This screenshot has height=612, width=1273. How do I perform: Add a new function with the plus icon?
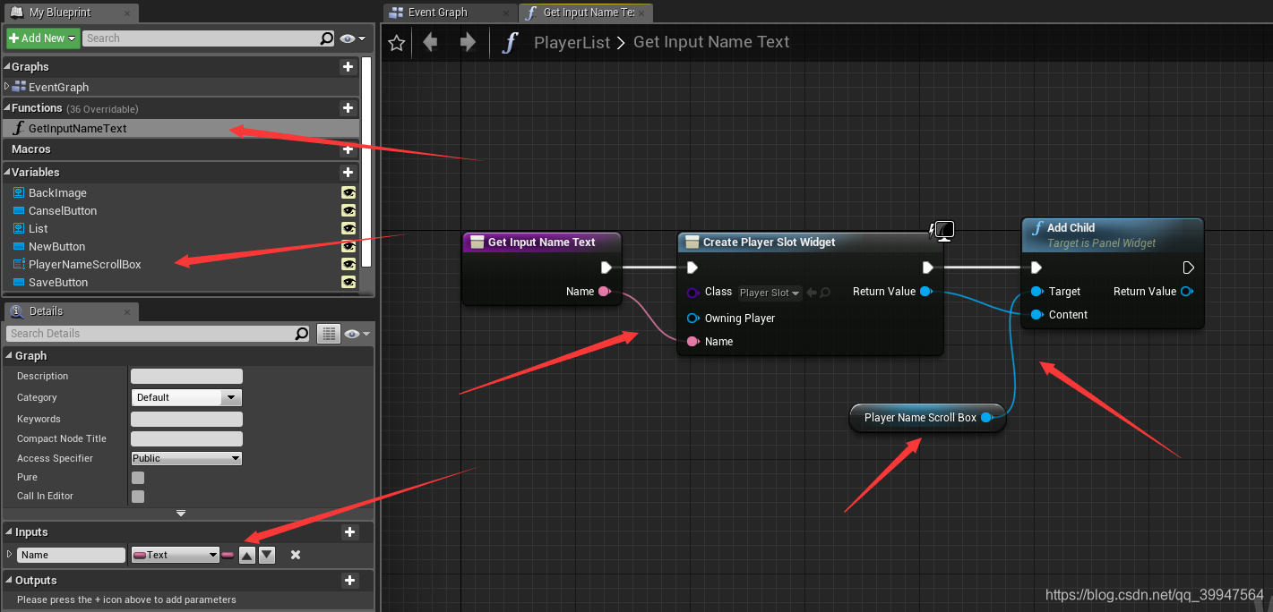click(x=348, y=108)
